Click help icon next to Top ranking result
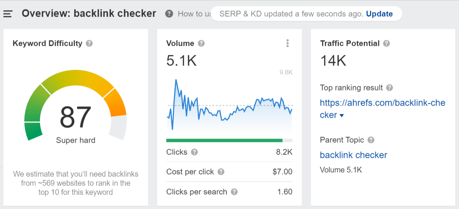459x209 pixels. pos(389,88)
